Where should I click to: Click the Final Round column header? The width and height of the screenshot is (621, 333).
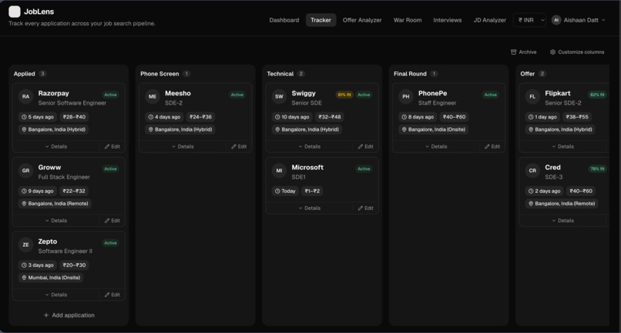click(x=410, y=74)
